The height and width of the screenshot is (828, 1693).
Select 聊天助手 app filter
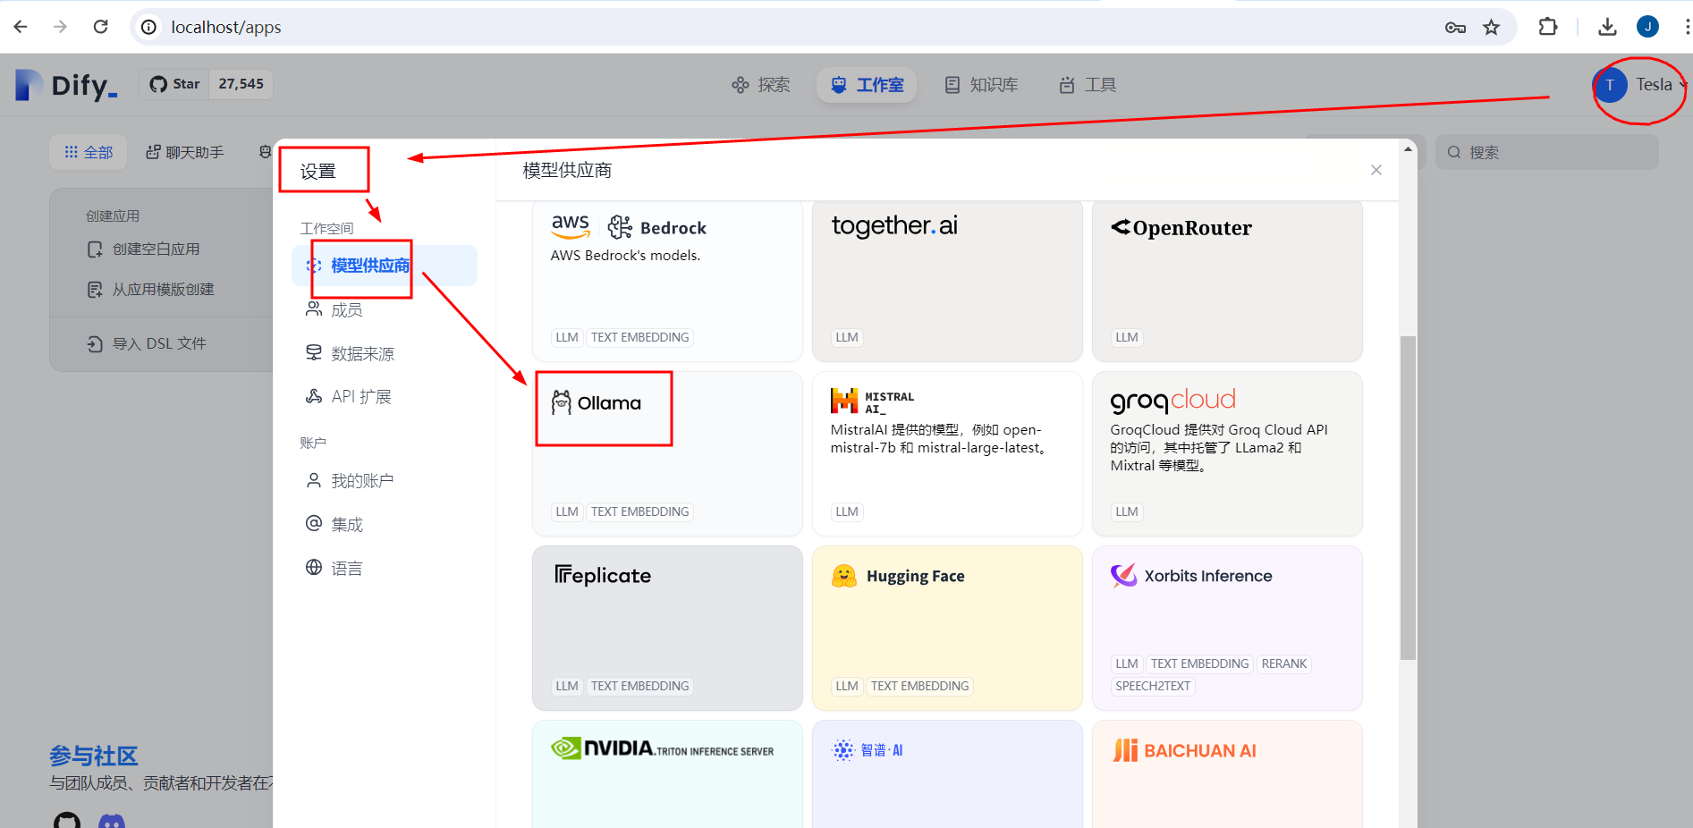pos(185,153)
